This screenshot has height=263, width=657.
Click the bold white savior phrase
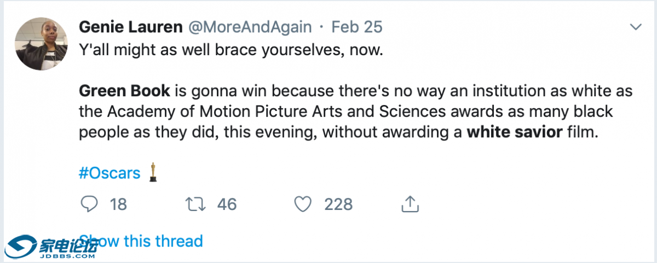pos(514,132)
